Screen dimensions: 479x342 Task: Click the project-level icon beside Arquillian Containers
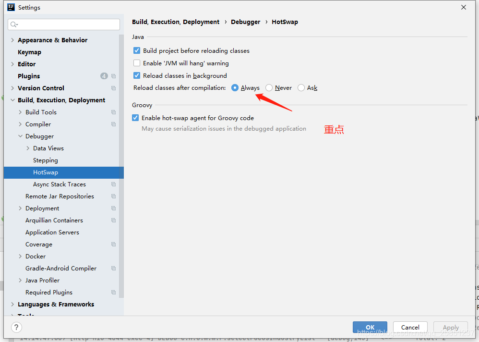(113, 220)
